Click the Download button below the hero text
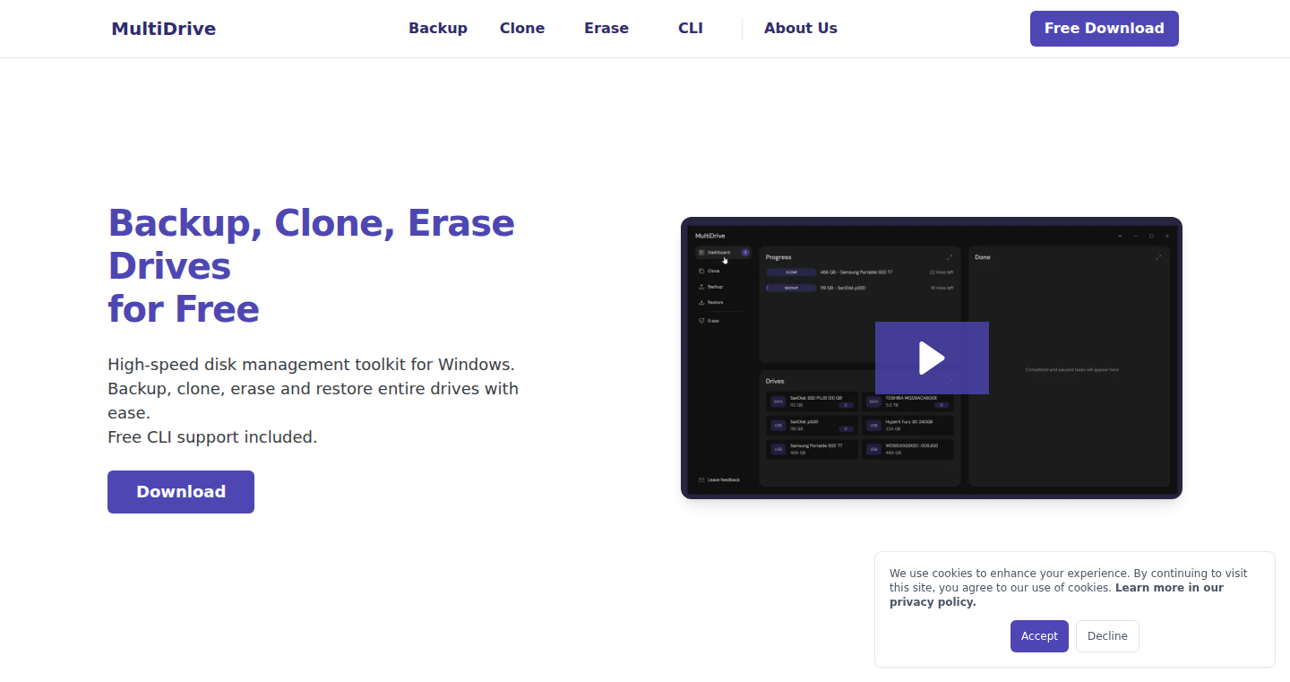Viewport: 1290px width, 682px height. pos(181,492)
